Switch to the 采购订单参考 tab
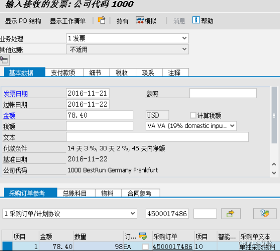 pos(31,193)
